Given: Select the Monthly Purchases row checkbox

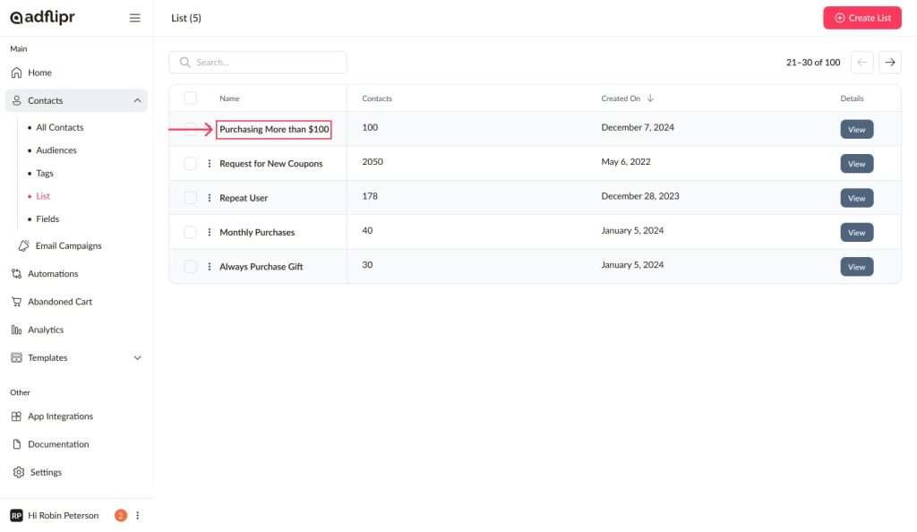Looking at the screenshot, I should [x=190, y=232].
